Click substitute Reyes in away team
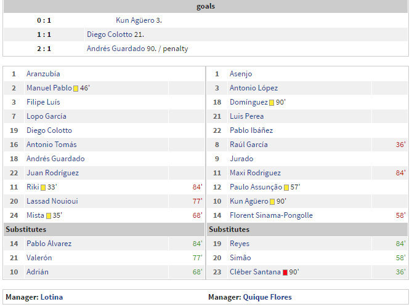This screenshot has height=307, width=412. click(240, 244)
